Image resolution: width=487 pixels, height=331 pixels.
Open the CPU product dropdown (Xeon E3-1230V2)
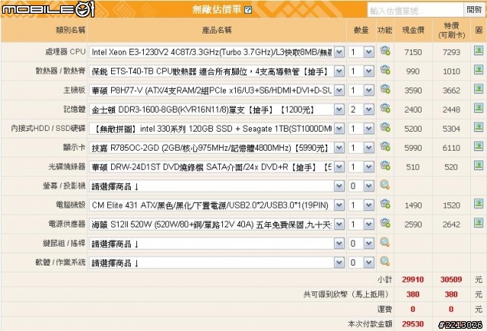tap(217, 52)
